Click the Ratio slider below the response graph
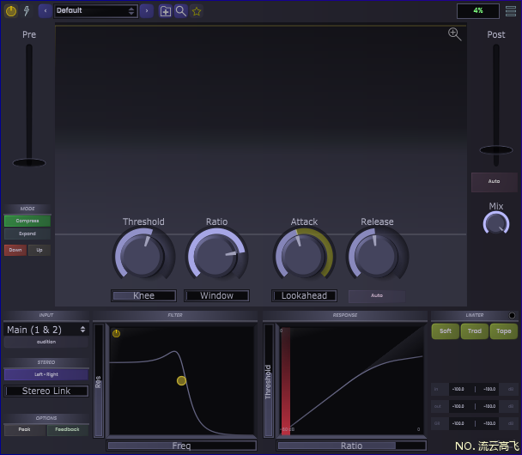The image size is (522, 455). [351, 446]
